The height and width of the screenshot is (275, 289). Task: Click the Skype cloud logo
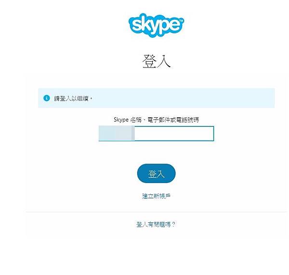(x=156, y=25)
